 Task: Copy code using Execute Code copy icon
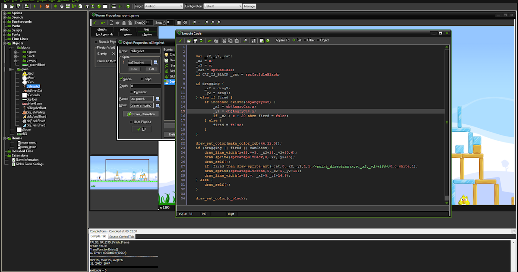[x=230, y=41]
